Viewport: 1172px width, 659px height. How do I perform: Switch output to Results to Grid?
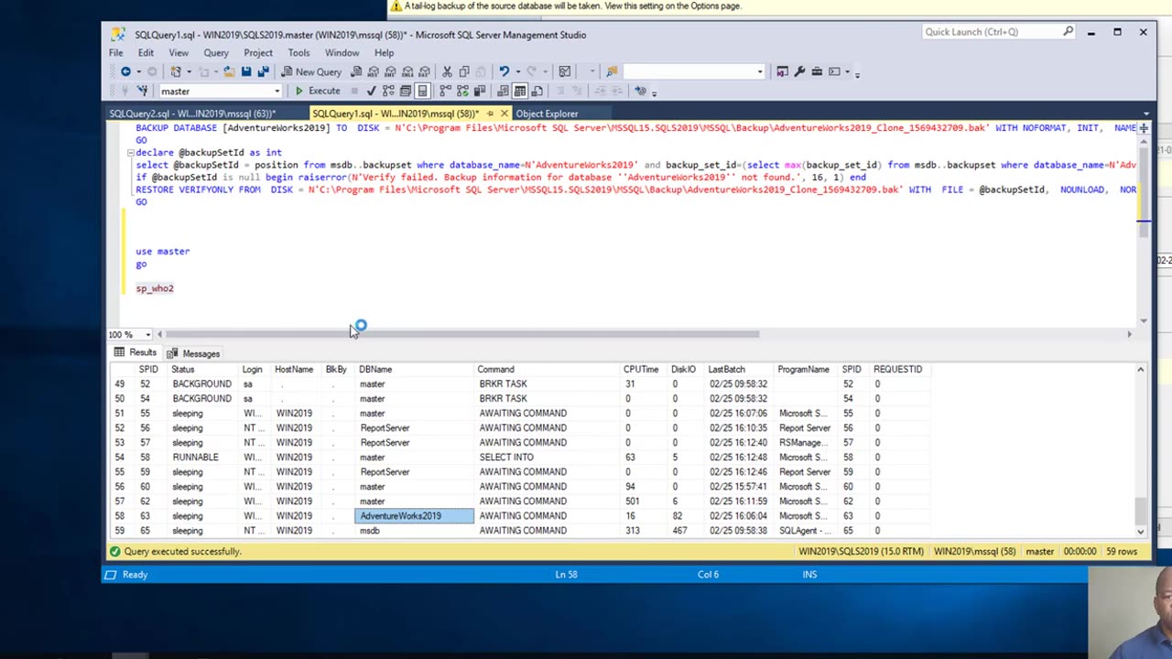[519, 91]
